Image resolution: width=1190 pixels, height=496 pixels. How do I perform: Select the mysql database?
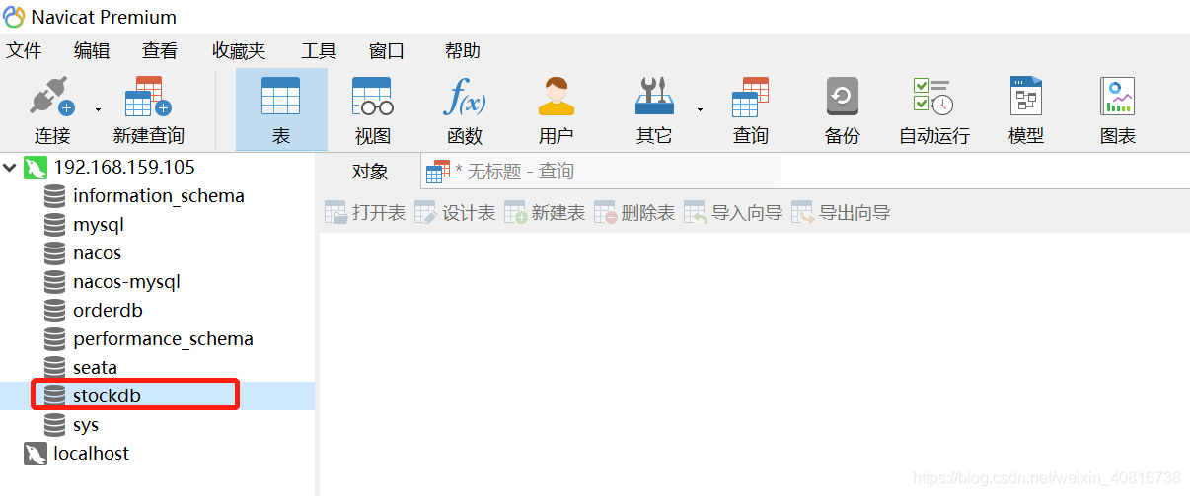coord(99,224)
